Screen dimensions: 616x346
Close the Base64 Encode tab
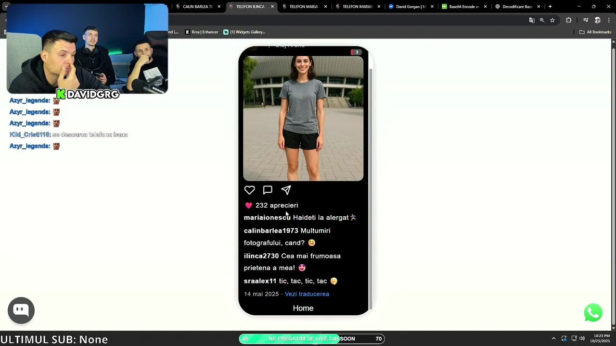486,7
